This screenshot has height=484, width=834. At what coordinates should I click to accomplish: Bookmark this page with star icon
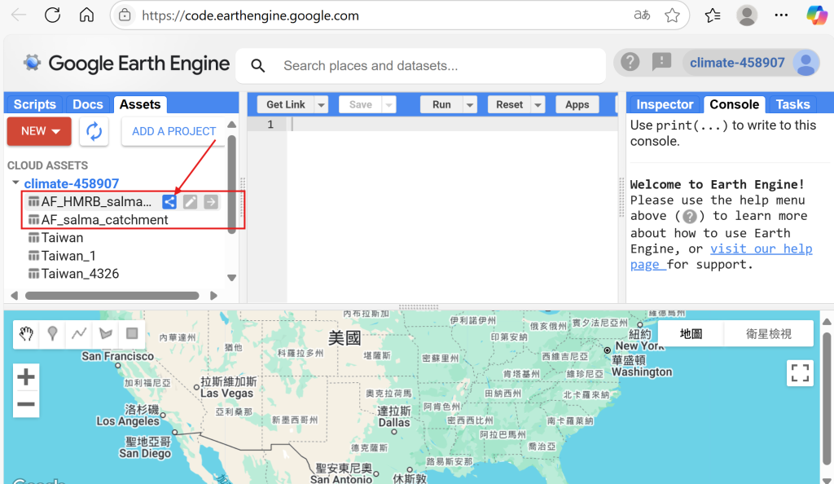pyautogui.click(x=672, y=15)
